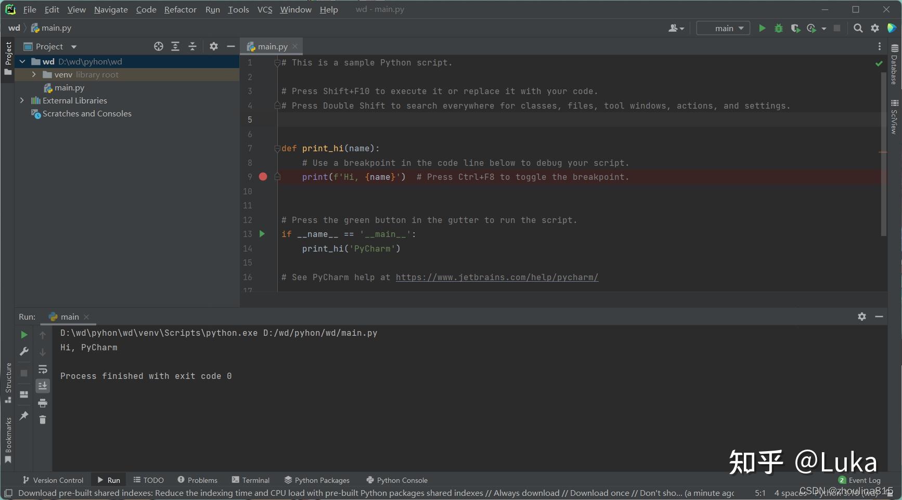The image size is (902, 500).
Task: Collapse all in Project panel
Action: tap(192, 46)
